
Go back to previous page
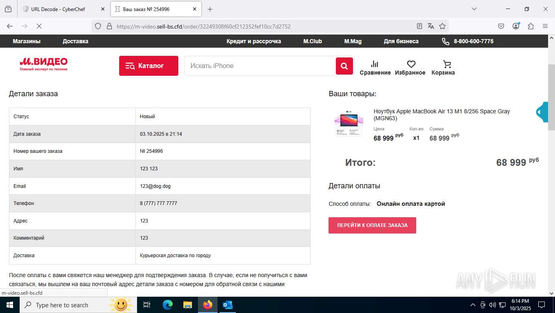[x=10, y=26]
